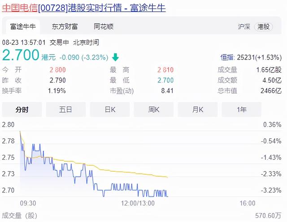Click the timestamp 08-23 13:57:01
This screenshot has height=222, width=287.
pyautogui.click(x=24, y=43)
